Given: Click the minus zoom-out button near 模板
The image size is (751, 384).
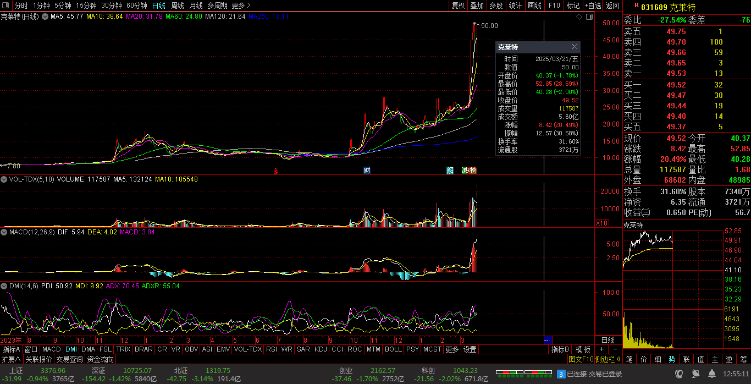Looking at the screenshot, I should pos(615,349).
